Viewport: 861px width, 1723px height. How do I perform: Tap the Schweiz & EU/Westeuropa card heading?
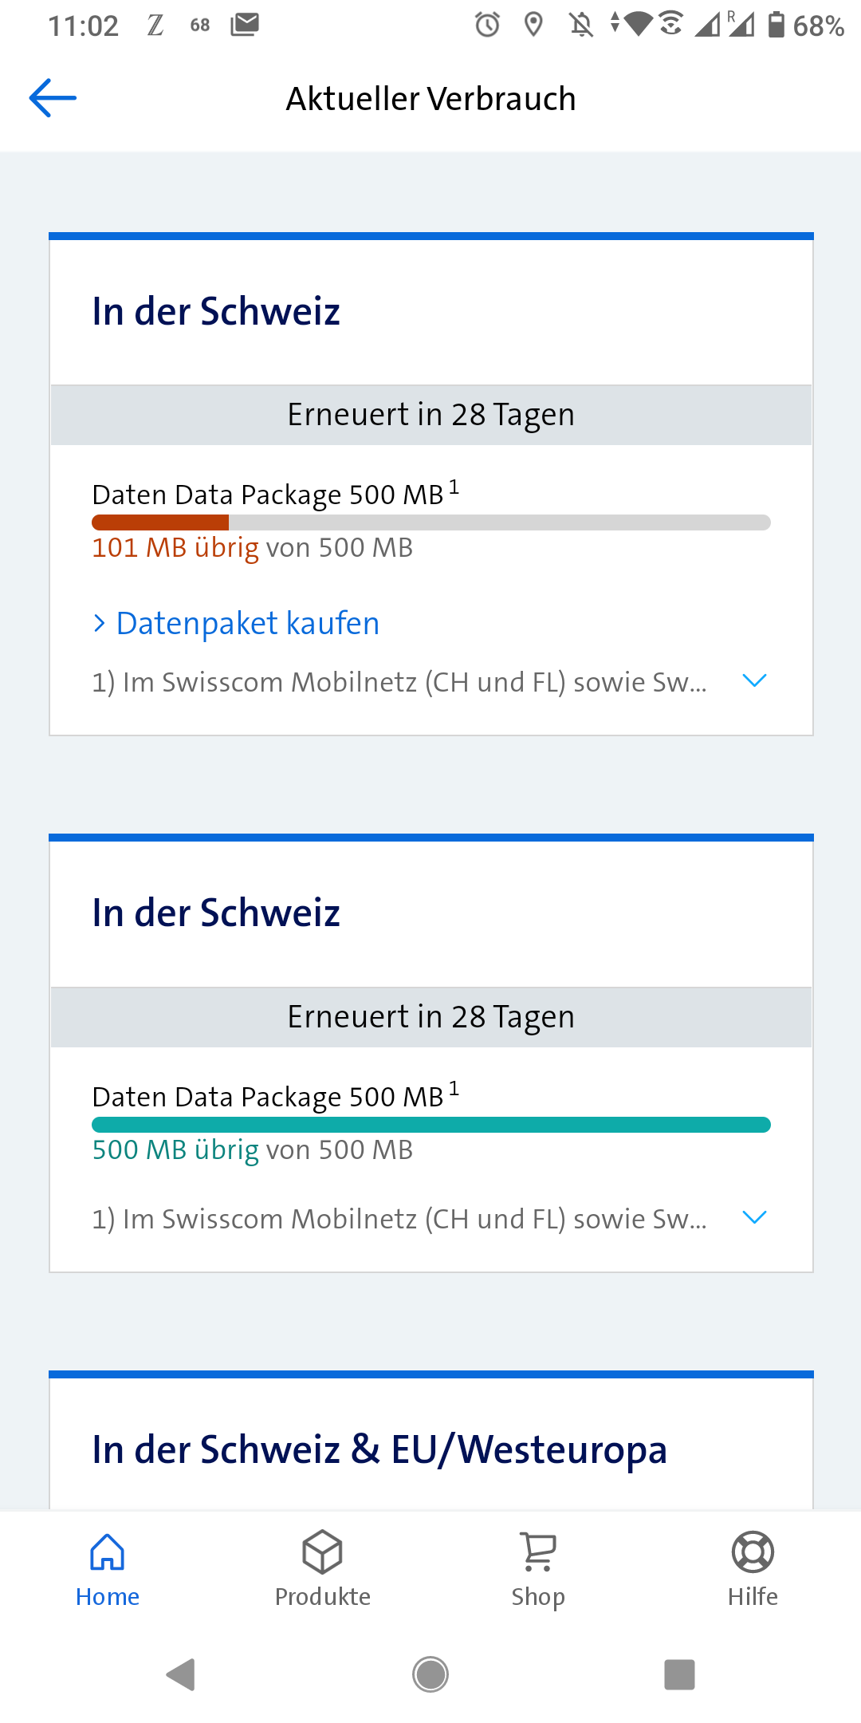click(379, 1449)
